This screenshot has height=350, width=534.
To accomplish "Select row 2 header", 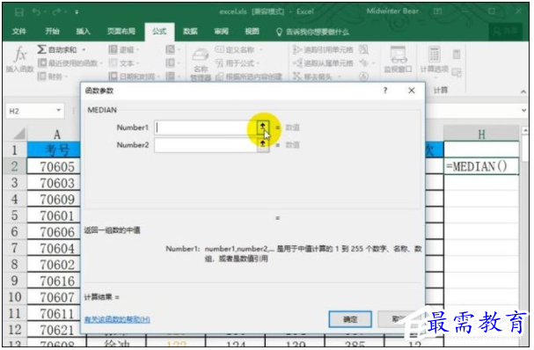I will pyautogui.click(x=14, y=166).
